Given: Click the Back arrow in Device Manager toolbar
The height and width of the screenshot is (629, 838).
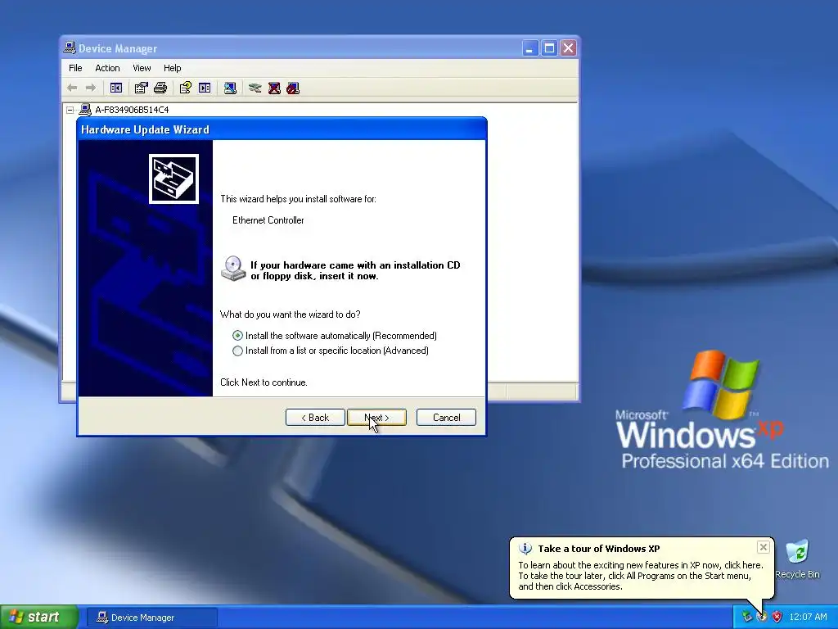Looking at the screenshot, I should [72, 88].
